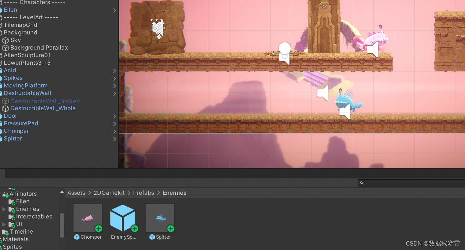The width and height of the screenshot is (465, 250).
Task: Click the DestructibleWall_Whole cube icon
Action: [5, 109]
